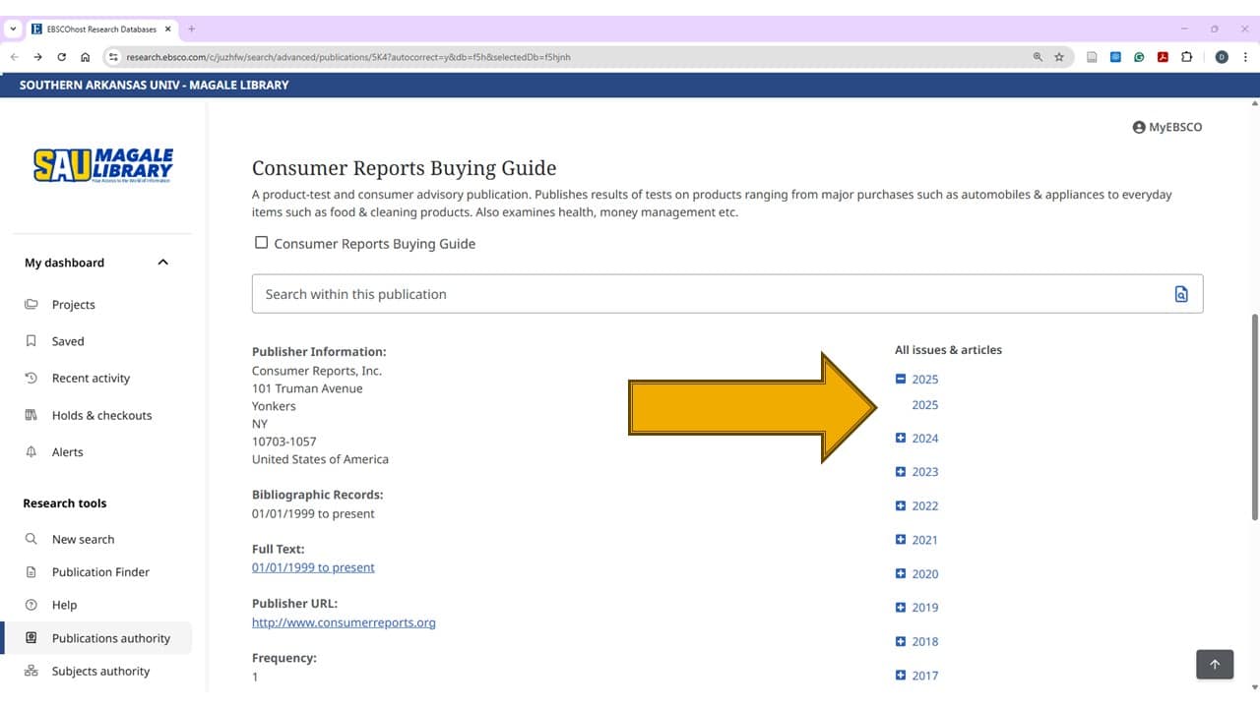Click the browser forward arrow

tap(37, 57)
